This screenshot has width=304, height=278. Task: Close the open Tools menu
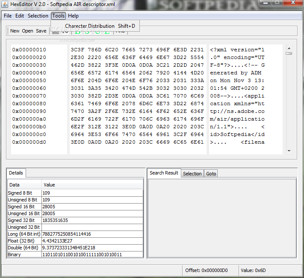pyautogui.click(x=58, y=16)
